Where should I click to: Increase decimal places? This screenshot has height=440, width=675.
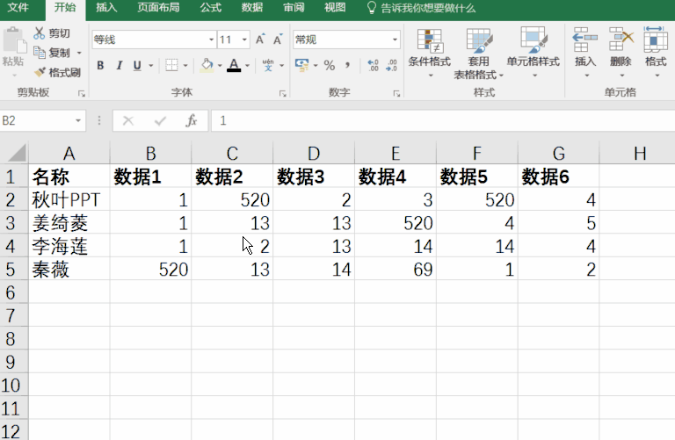coord(373,65)
